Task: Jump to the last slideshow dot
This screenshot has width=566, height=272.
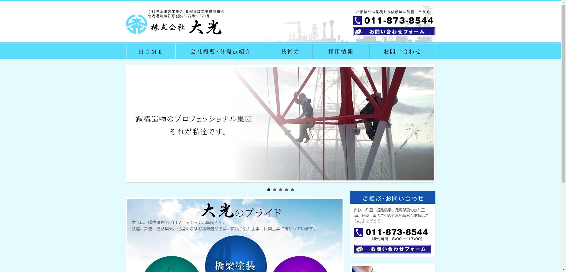Action: [292, 190]
